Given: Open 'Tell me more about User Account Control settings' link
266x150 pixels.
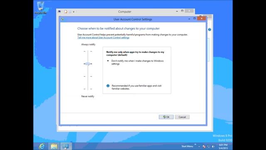Looking at the screenshot, I should tap(103, 37).
